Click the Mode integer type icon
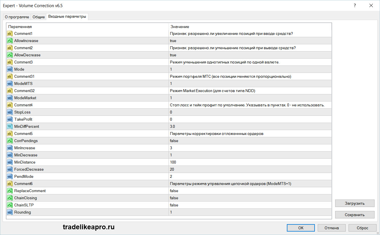Image resolution: width=380 pixels, height=235 pixels. click(10, 69)
